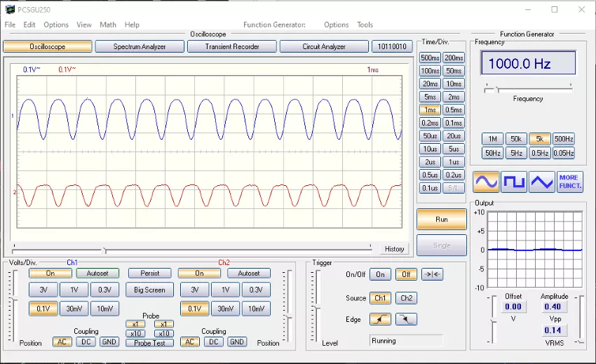Click the Probe Test button

click(x=149, y=343)
